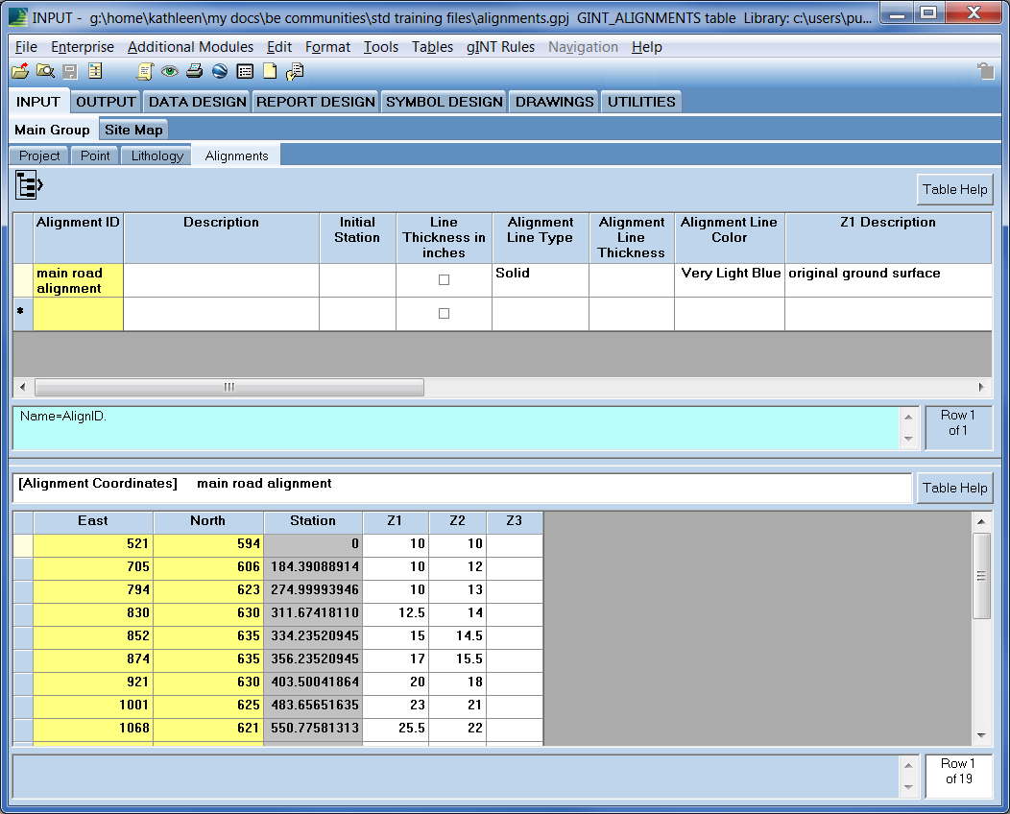Click the scroll log document icon

(145, 71)
